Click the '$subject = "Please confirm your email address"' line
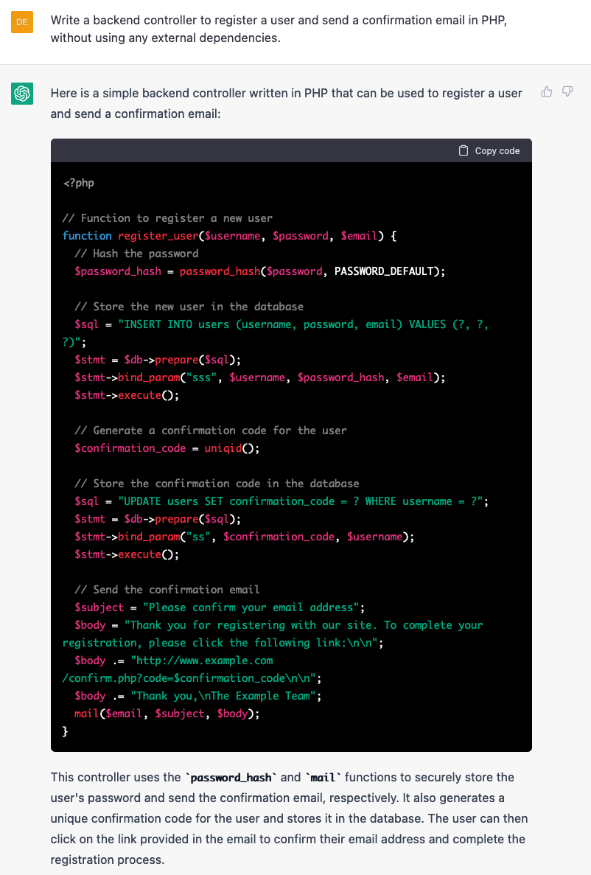This screenshot has height=875, width=591. tap(220, 607)
